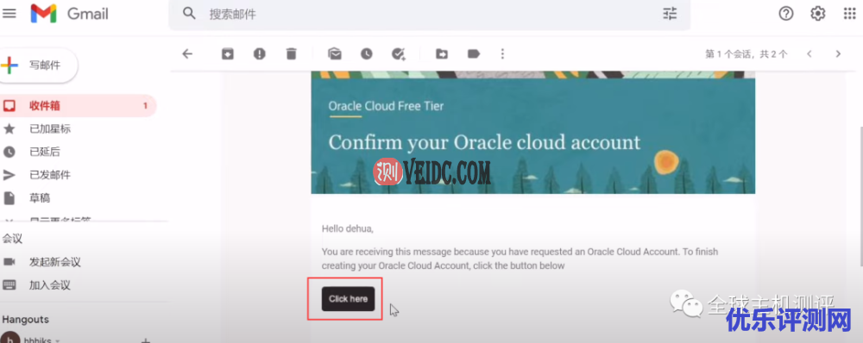The width and height of the screenshot is (863, 343).
Task: Click the 第 1 个会话，共 2 个 counter
Action: [x=746, y=54]
